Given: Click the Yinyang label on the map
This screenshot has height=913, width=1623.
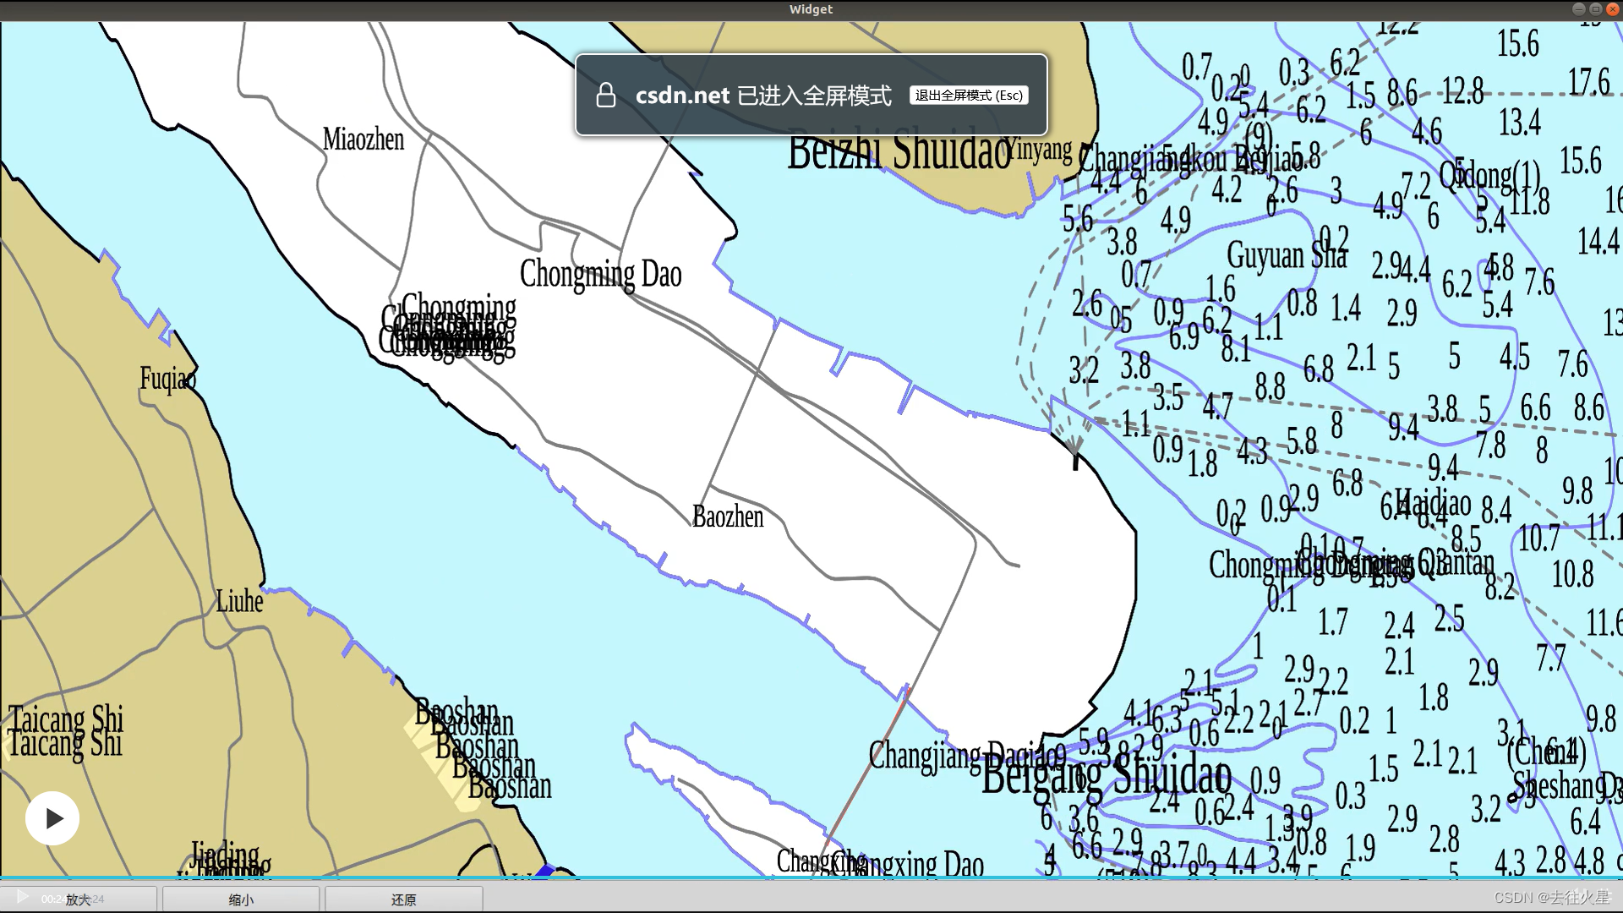Looking at the screenshot, I should (x=1038, y=150).
